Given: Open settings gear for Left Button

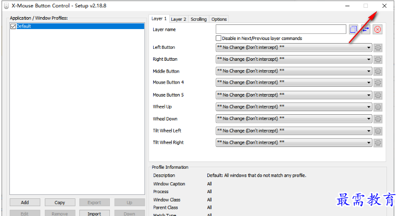Looking at the screenshot, I should 378,48.
